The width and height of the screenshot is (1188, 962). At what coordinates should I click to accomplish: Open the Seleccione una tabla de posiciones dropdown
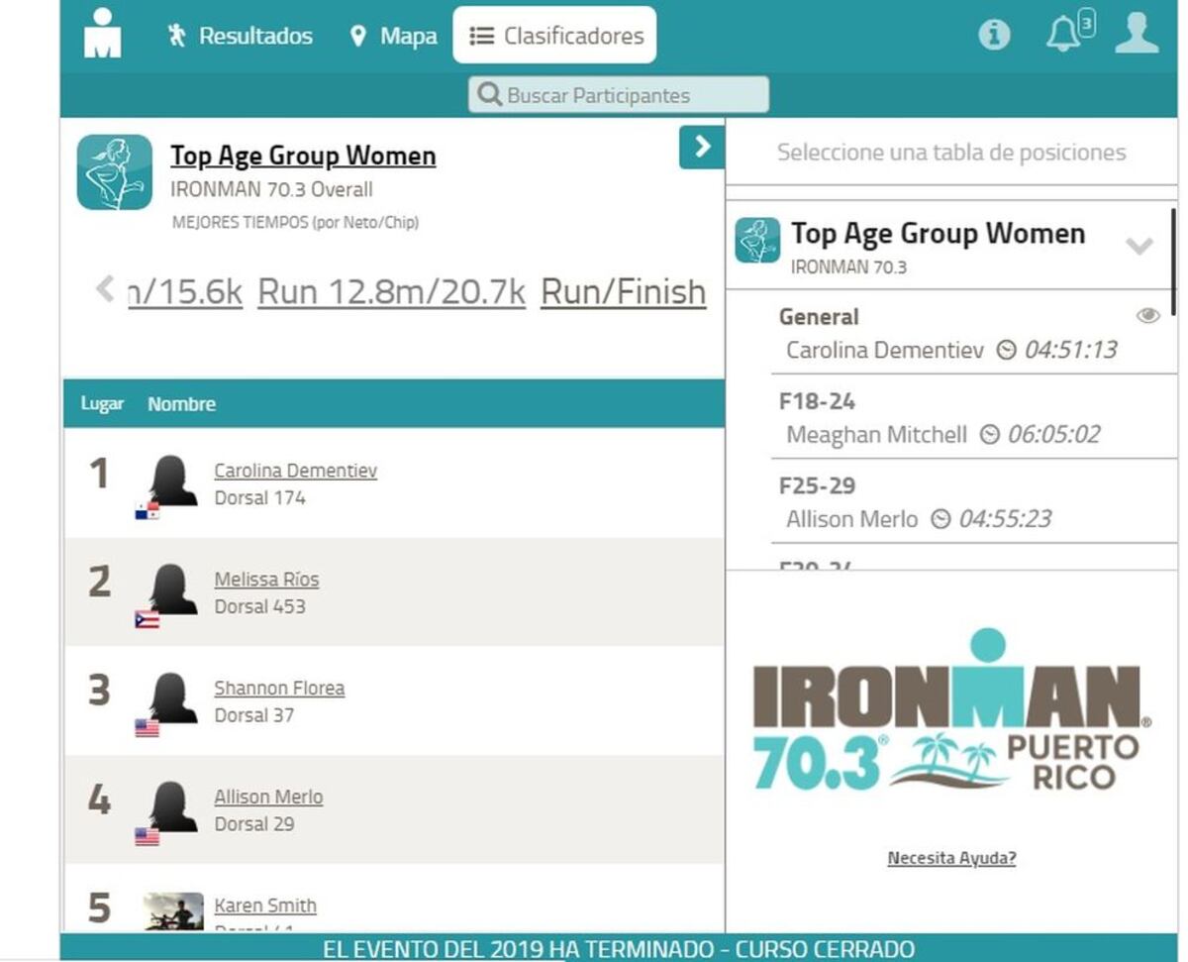pyautogui.click(x=950, y=153)
